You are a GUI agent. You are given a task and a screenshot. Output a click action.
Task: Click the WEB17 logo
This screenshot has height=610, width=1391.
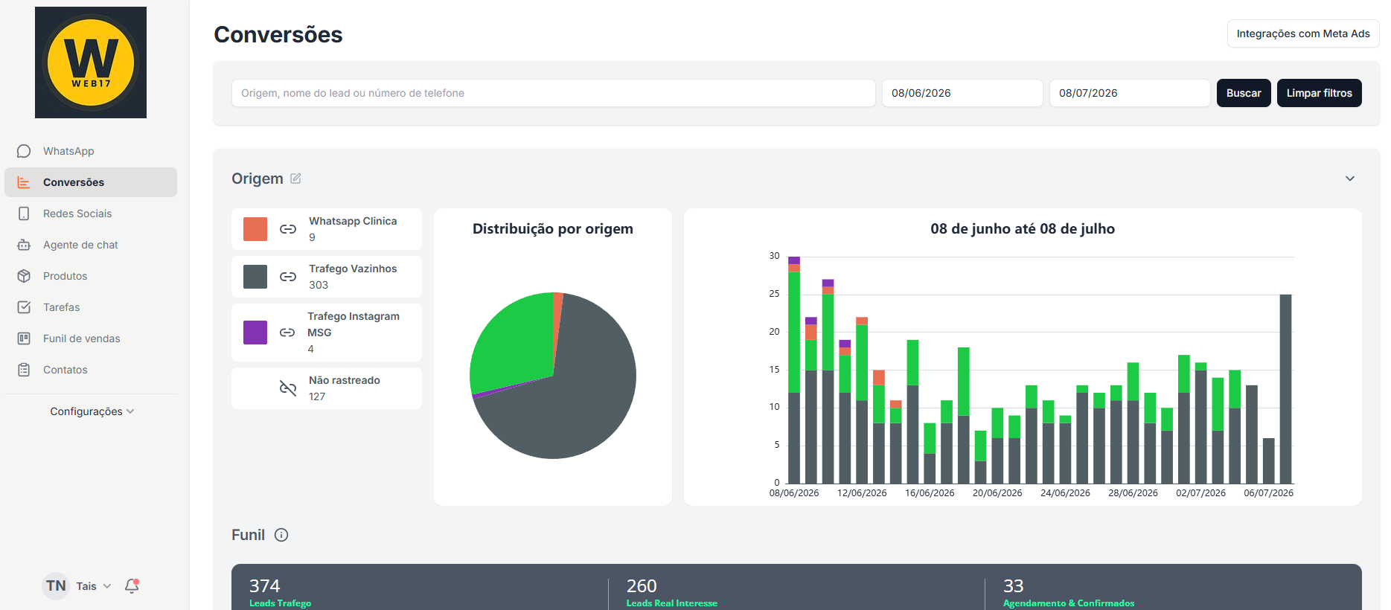tap(91, 62)
